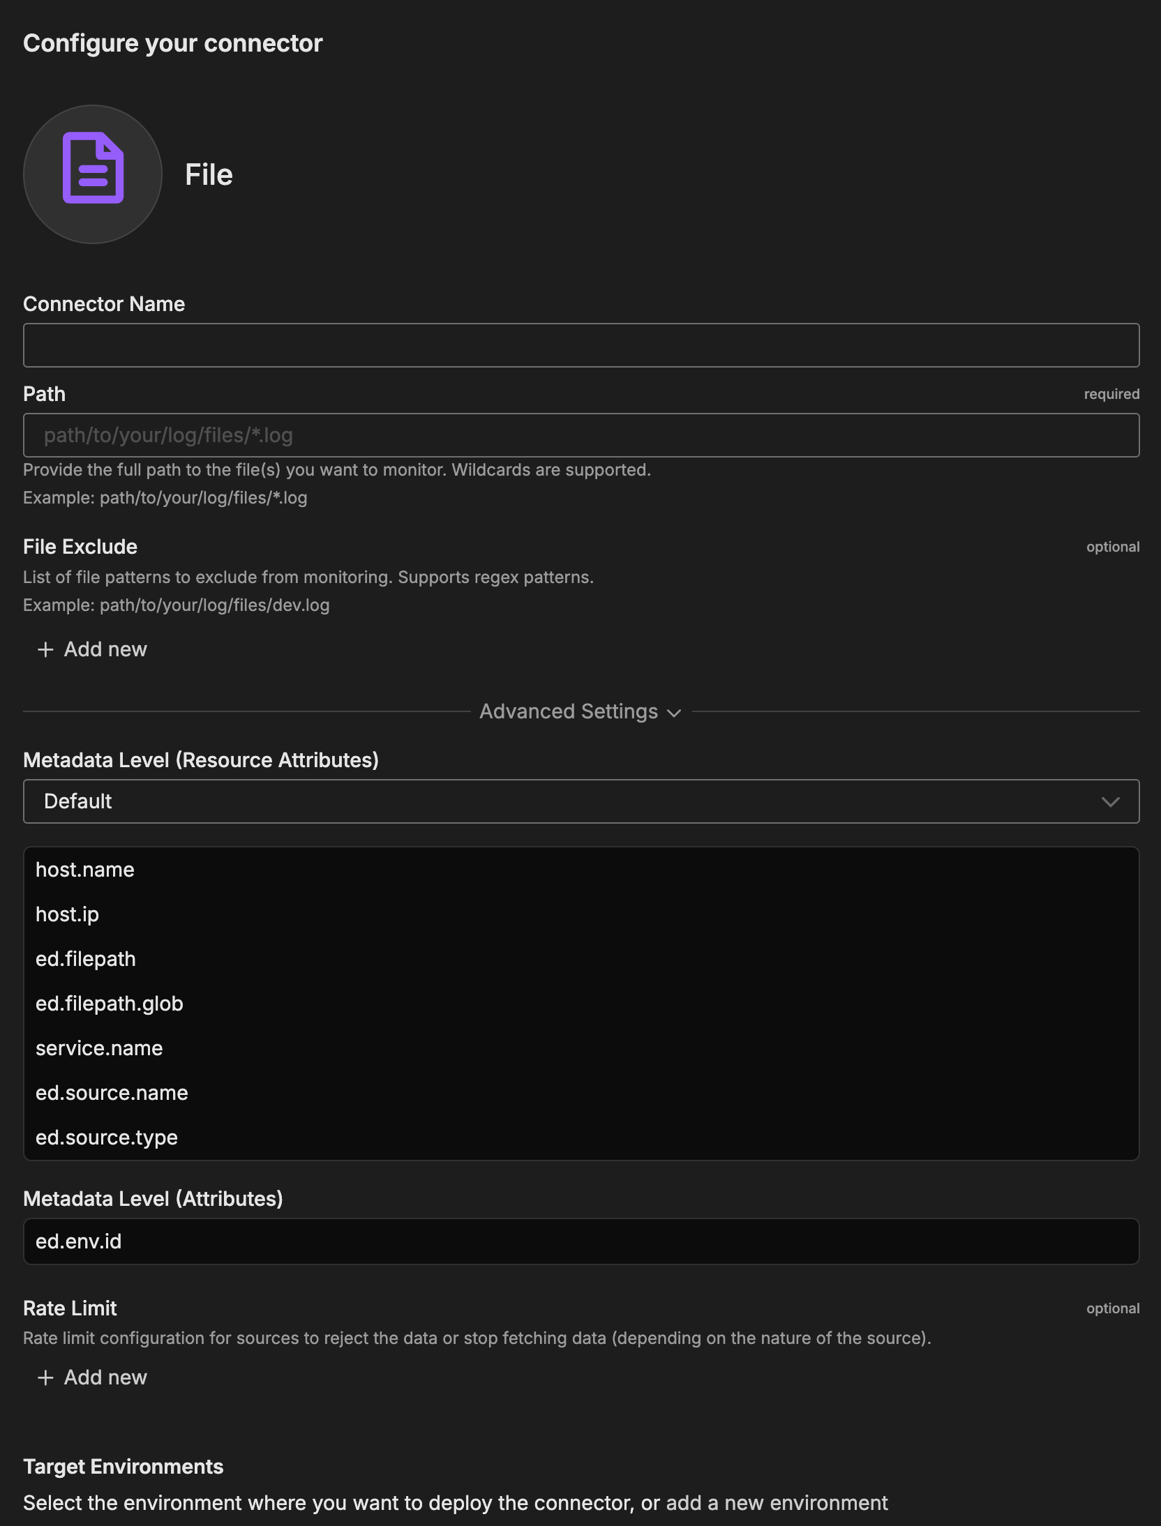Select service.name from the attribute list
Screen dimensions: 1161x1526
(x=99, y=1048)
